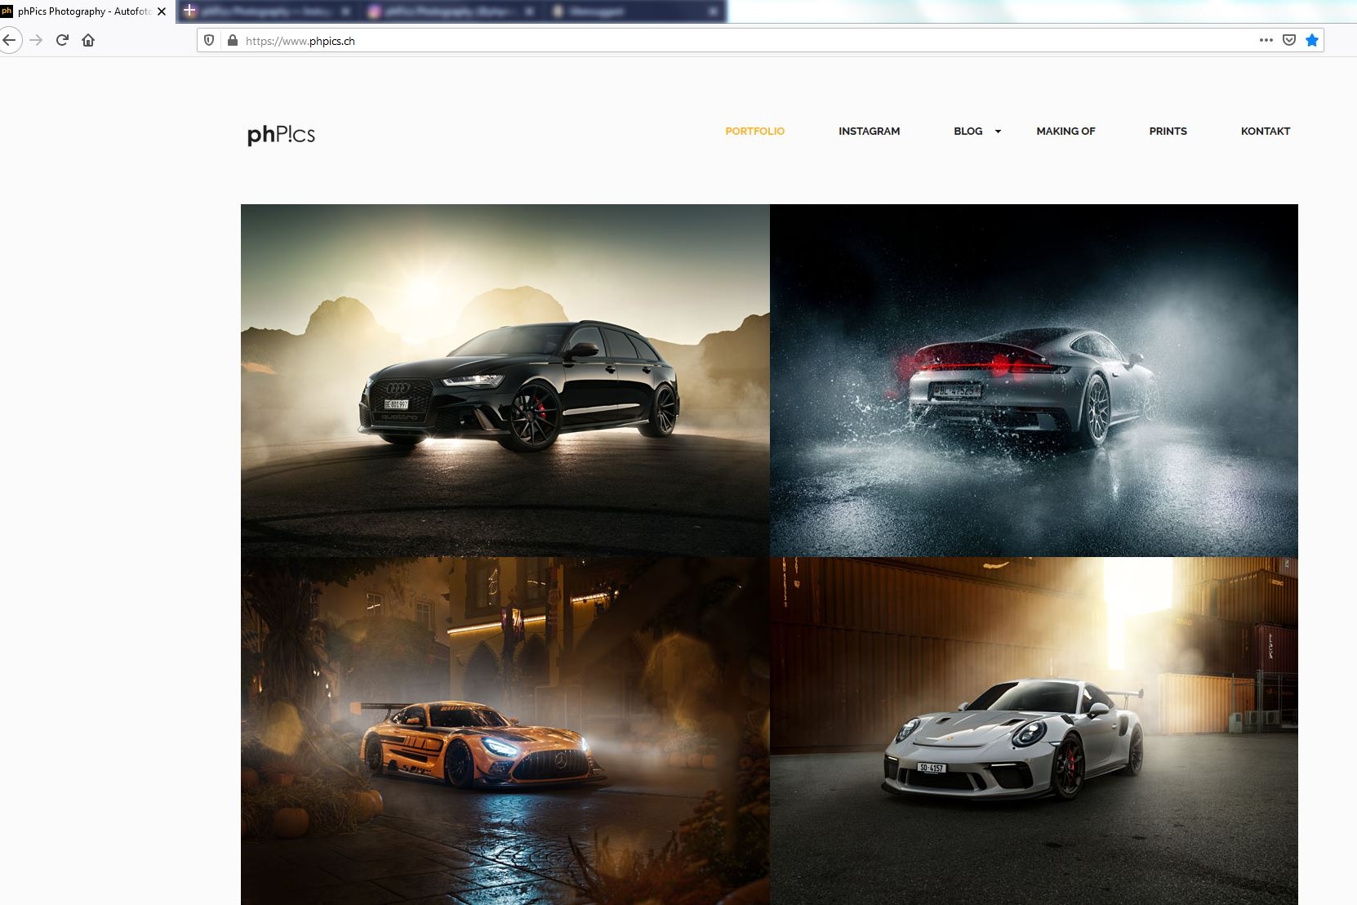Navigate to the KONTAKT page

click(x=1265, y=131)
